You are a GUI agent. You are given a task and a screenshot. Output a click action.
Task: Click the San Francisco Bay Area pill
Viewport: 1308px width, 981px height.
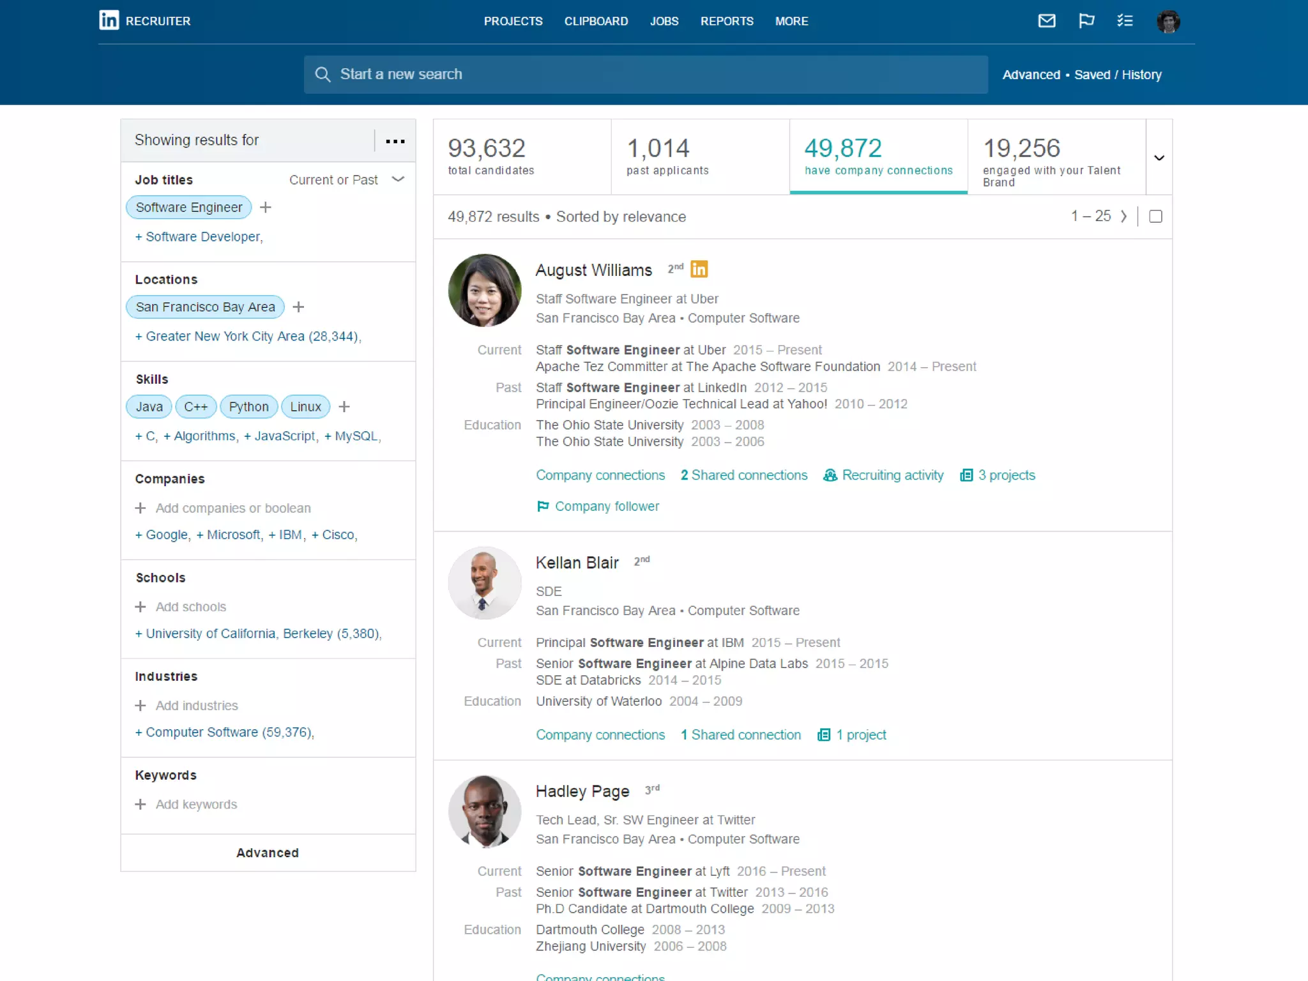pyautogui.click(x=205, y=307)
